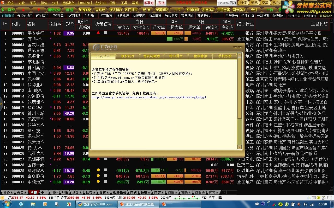Click the down arrow toolbar button
This screenshot has height=208, width=334.
[39, 10]
